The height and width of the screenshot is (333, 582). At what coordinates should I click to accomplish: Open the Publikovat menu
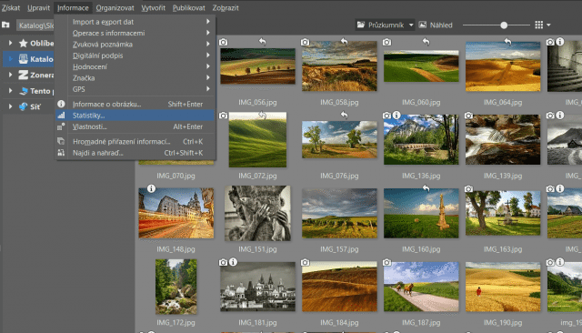tap(188, 8)
